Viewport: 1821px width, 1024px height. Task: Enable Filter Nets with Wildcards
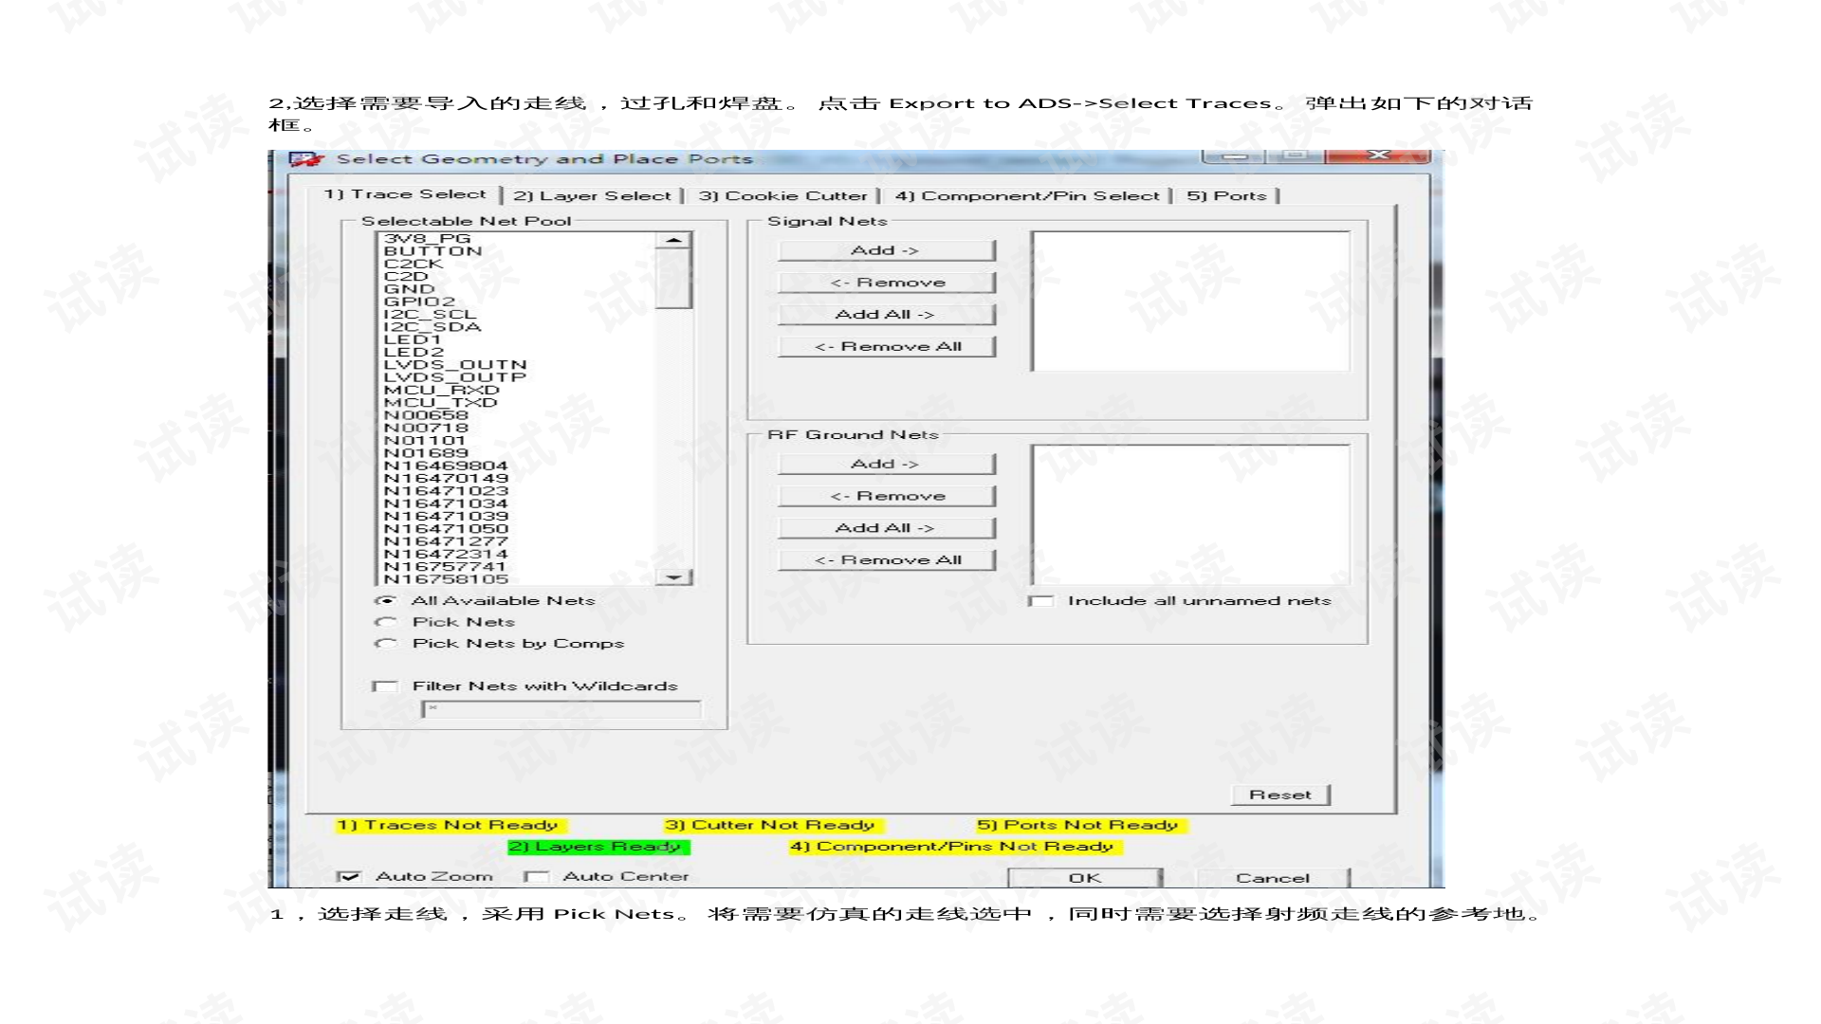coord(385,686)
